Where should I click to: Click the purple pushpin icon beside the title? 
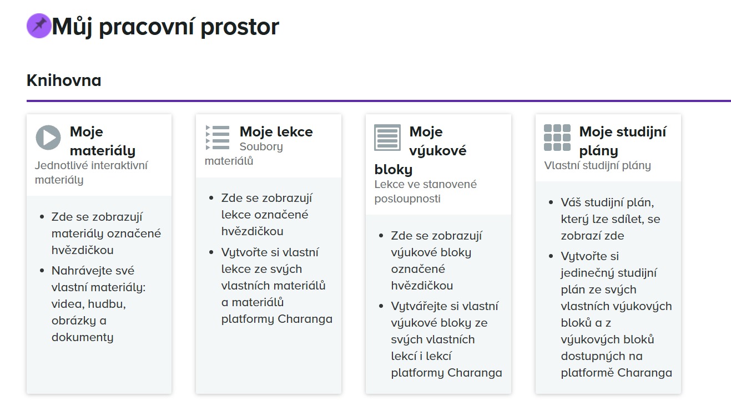tap(39, 26)
